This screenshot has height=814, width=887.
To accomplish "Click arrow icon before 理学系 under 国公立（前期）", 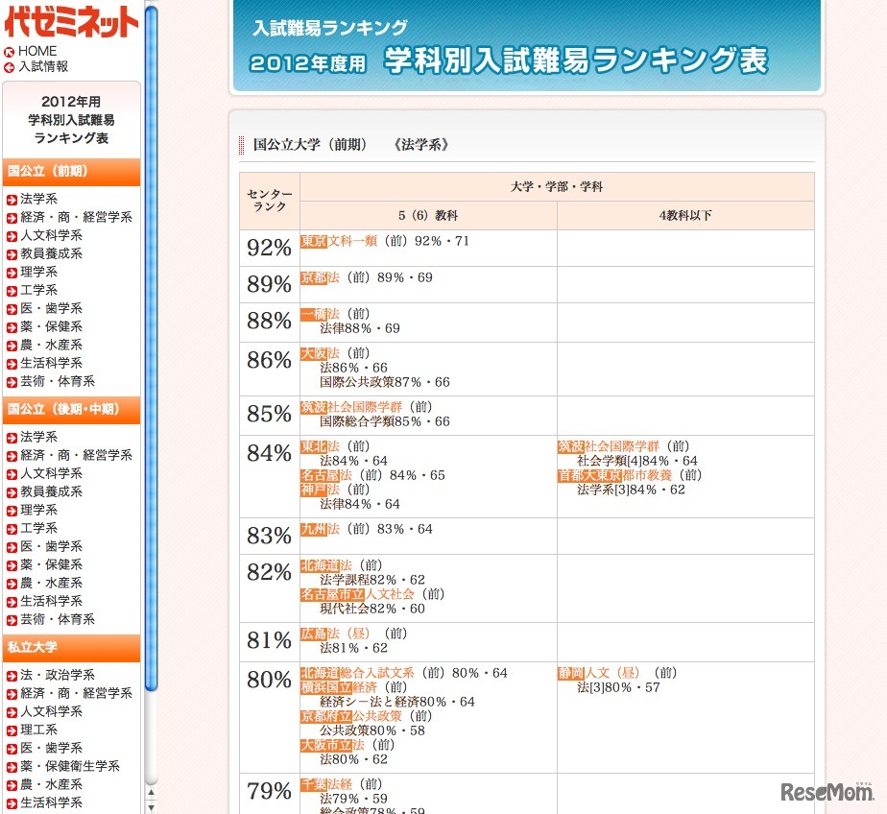I will (x=12, y=273).
